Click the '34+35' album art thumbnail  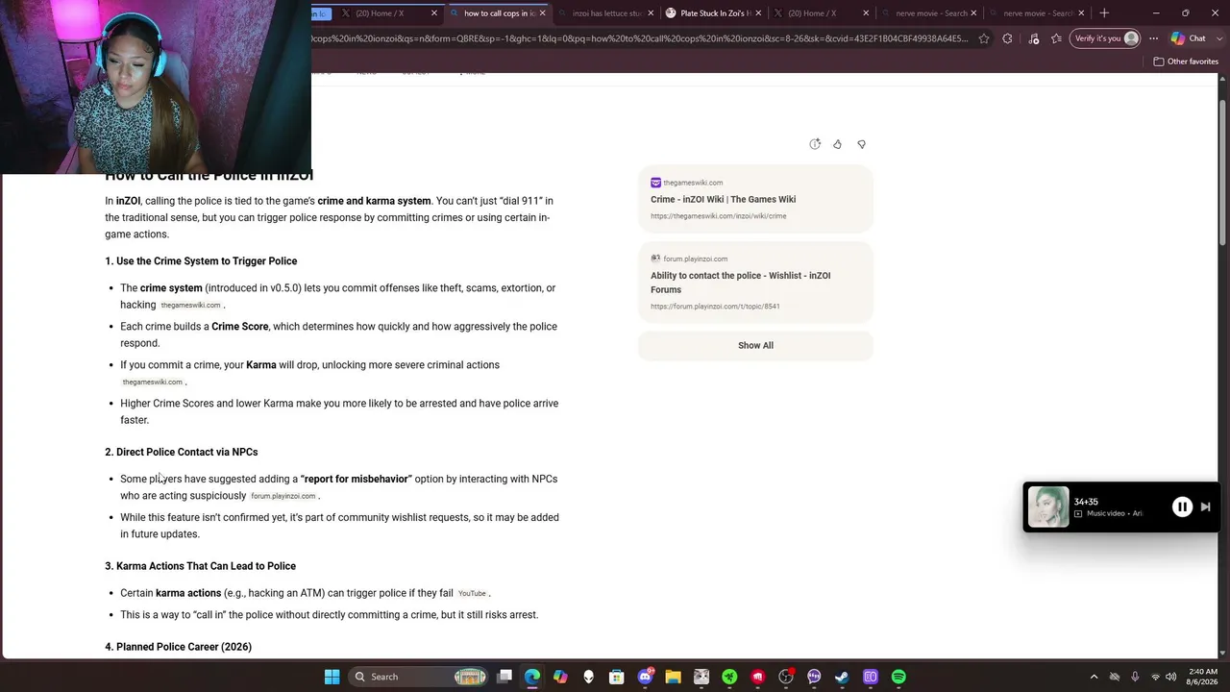(x=1048, y=507)
